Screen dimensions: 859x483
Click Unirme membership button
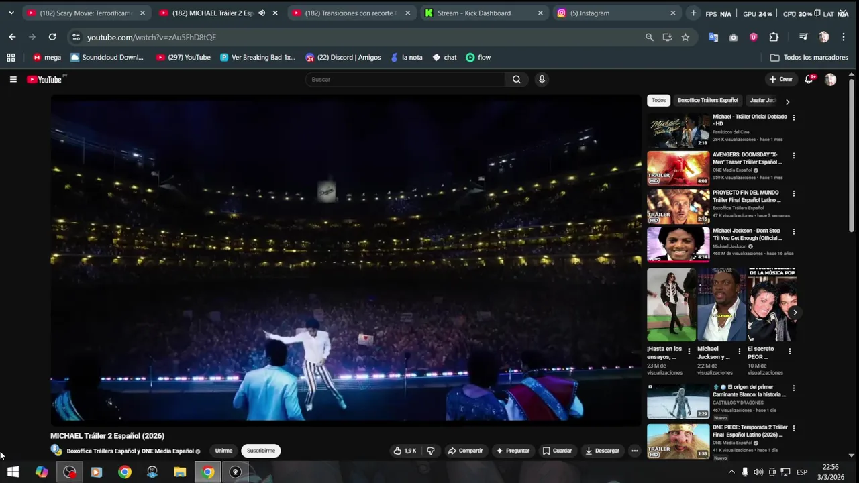click(223, 451)
